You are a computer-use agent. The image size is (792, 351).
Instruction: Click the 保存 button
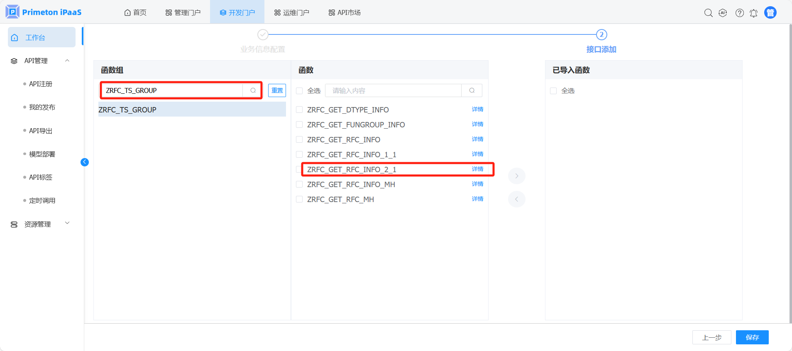click(x=752, y=337)
